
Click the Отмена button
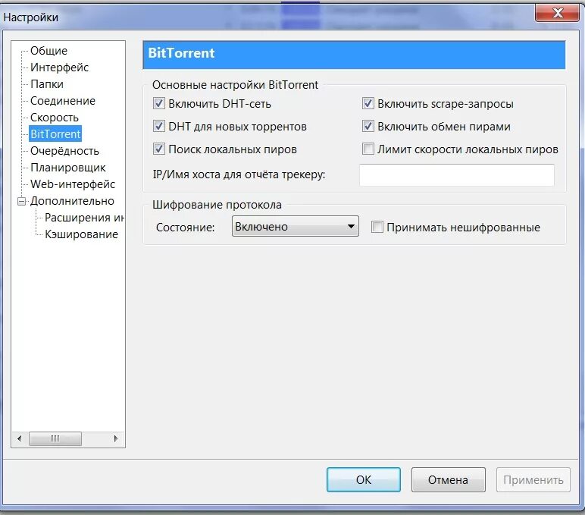click(x=448, y=479)
